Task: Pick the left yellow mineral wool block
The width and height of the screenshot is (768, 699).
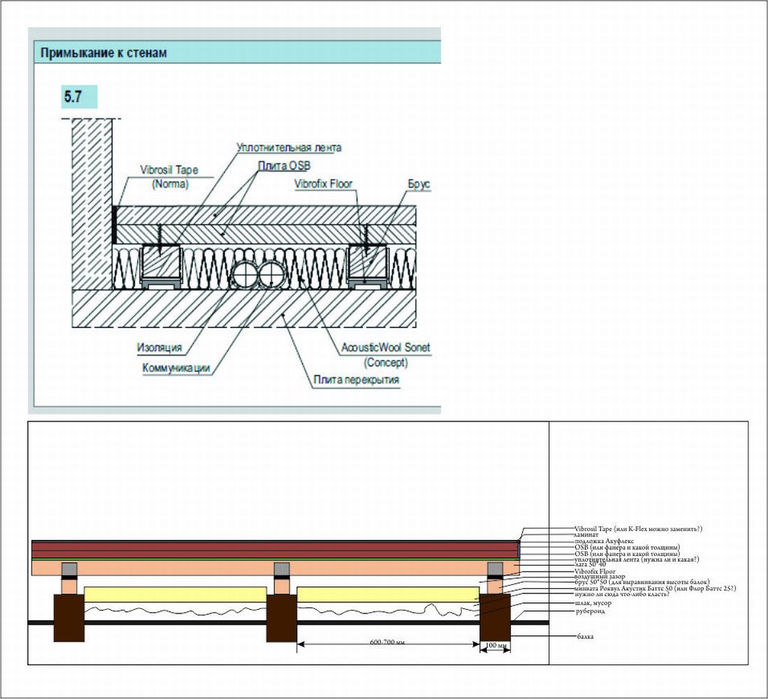Action: pyautogui.click(x=175, y=594)
